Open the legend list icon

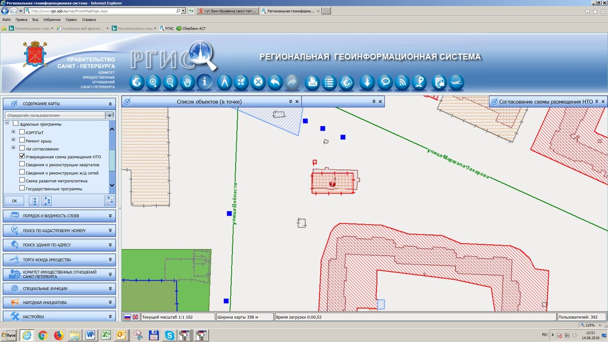coord(330,82)
